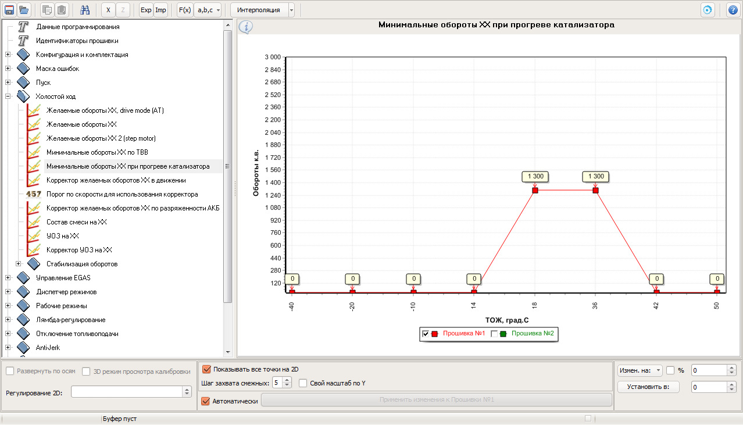Select Данные программирования tree item
Viewport: 743px width, 425px height.
coord(78,27)
